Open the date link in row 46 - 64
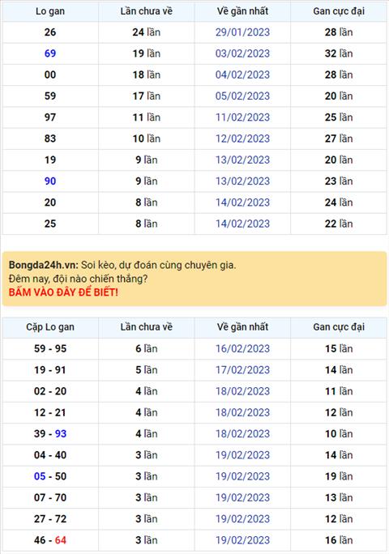Image resolution: width=389 pixels, height=554 pixels. click(x=242, y=540)
